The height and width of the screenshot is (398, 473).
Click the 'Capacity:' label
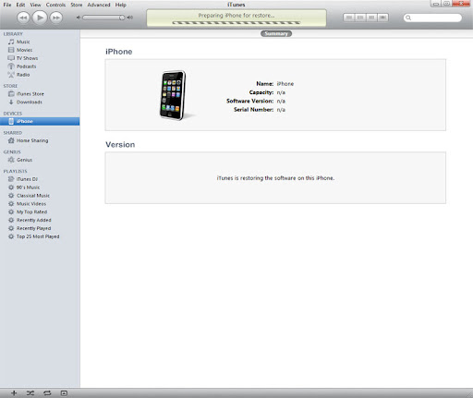(261, 92)
